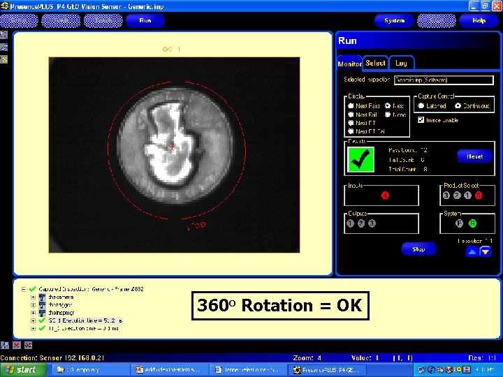503x377 pixels.
Task: Select the Next Fail display option
Action: click(x=351, y=114)
